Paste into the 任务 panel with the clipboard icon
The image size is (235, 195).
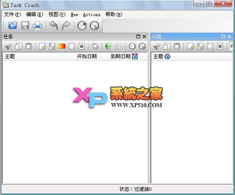pyautogui.click(x=28, y=46)
